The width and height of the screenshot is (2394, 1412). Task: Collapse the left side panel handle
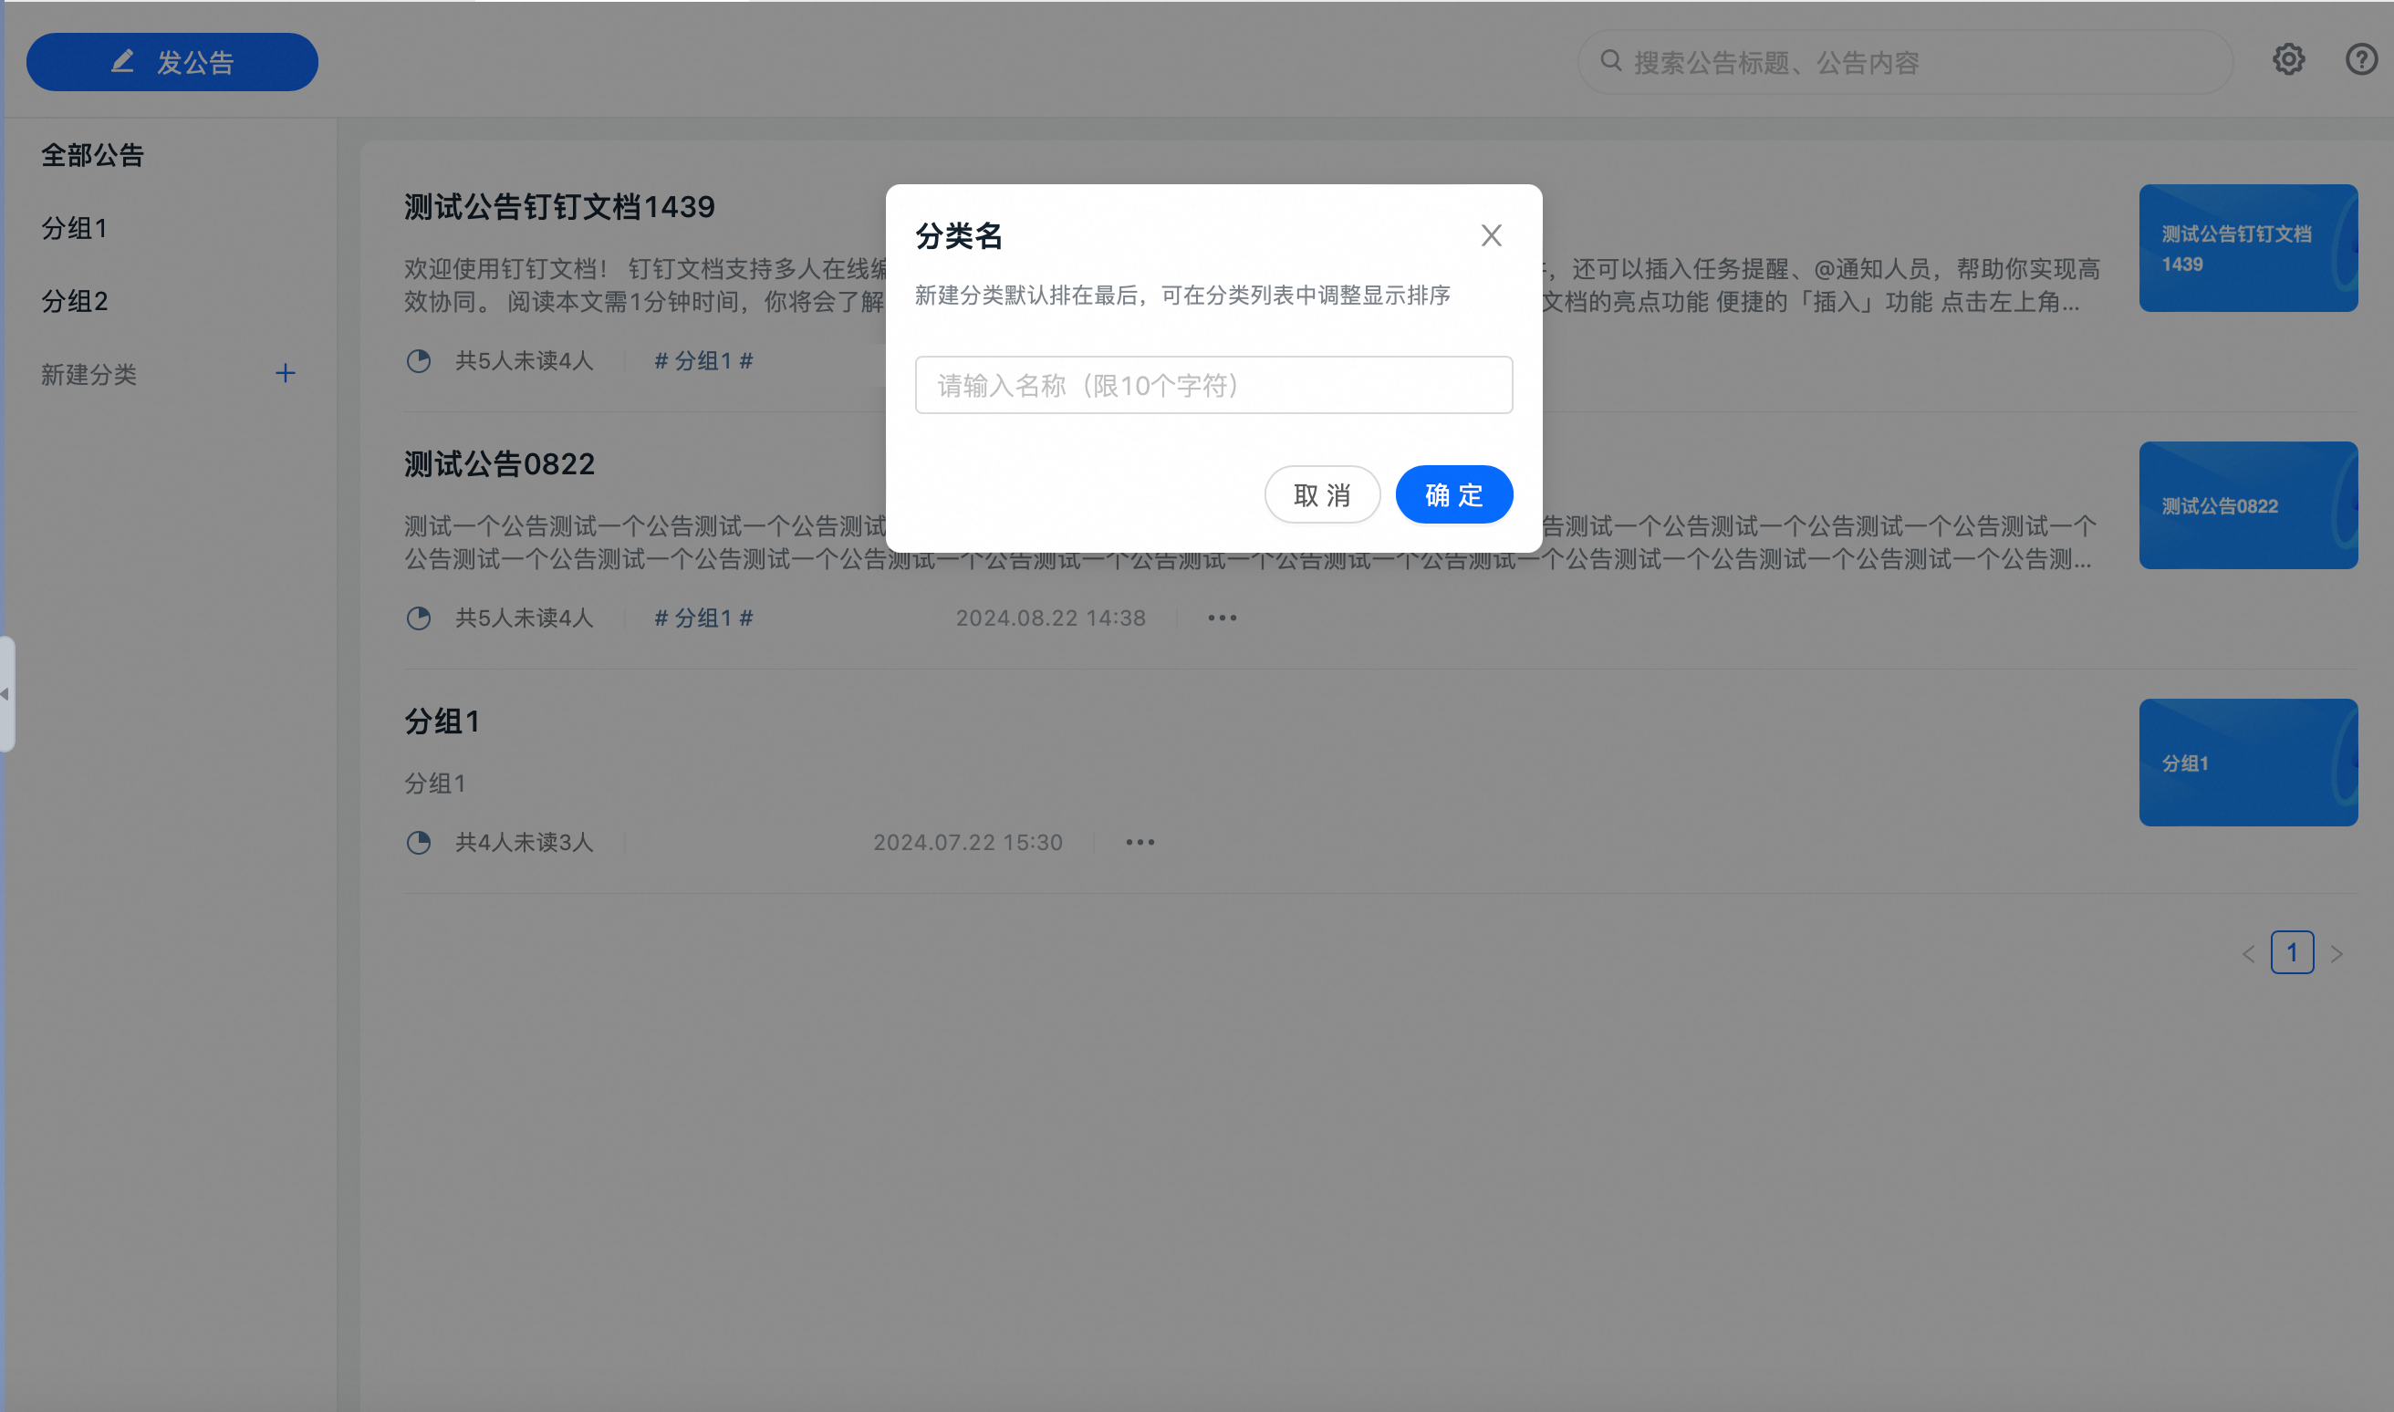[5, 693]
